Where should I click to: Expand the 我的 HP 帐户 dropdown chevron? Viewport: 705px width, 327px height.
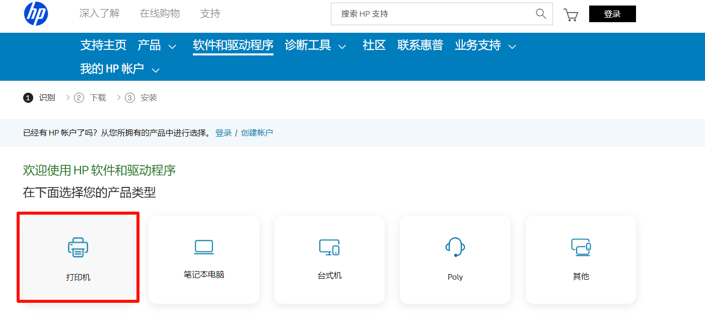(x=156, y=70)
